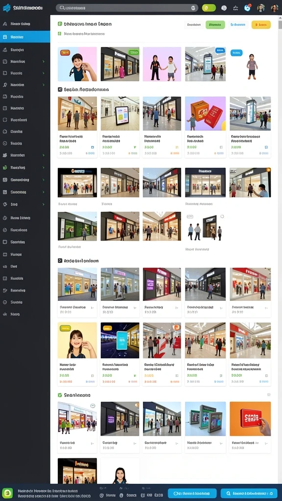Click the small icon at the right of the last section header
The image size is (282, 501).
(269, 395)
